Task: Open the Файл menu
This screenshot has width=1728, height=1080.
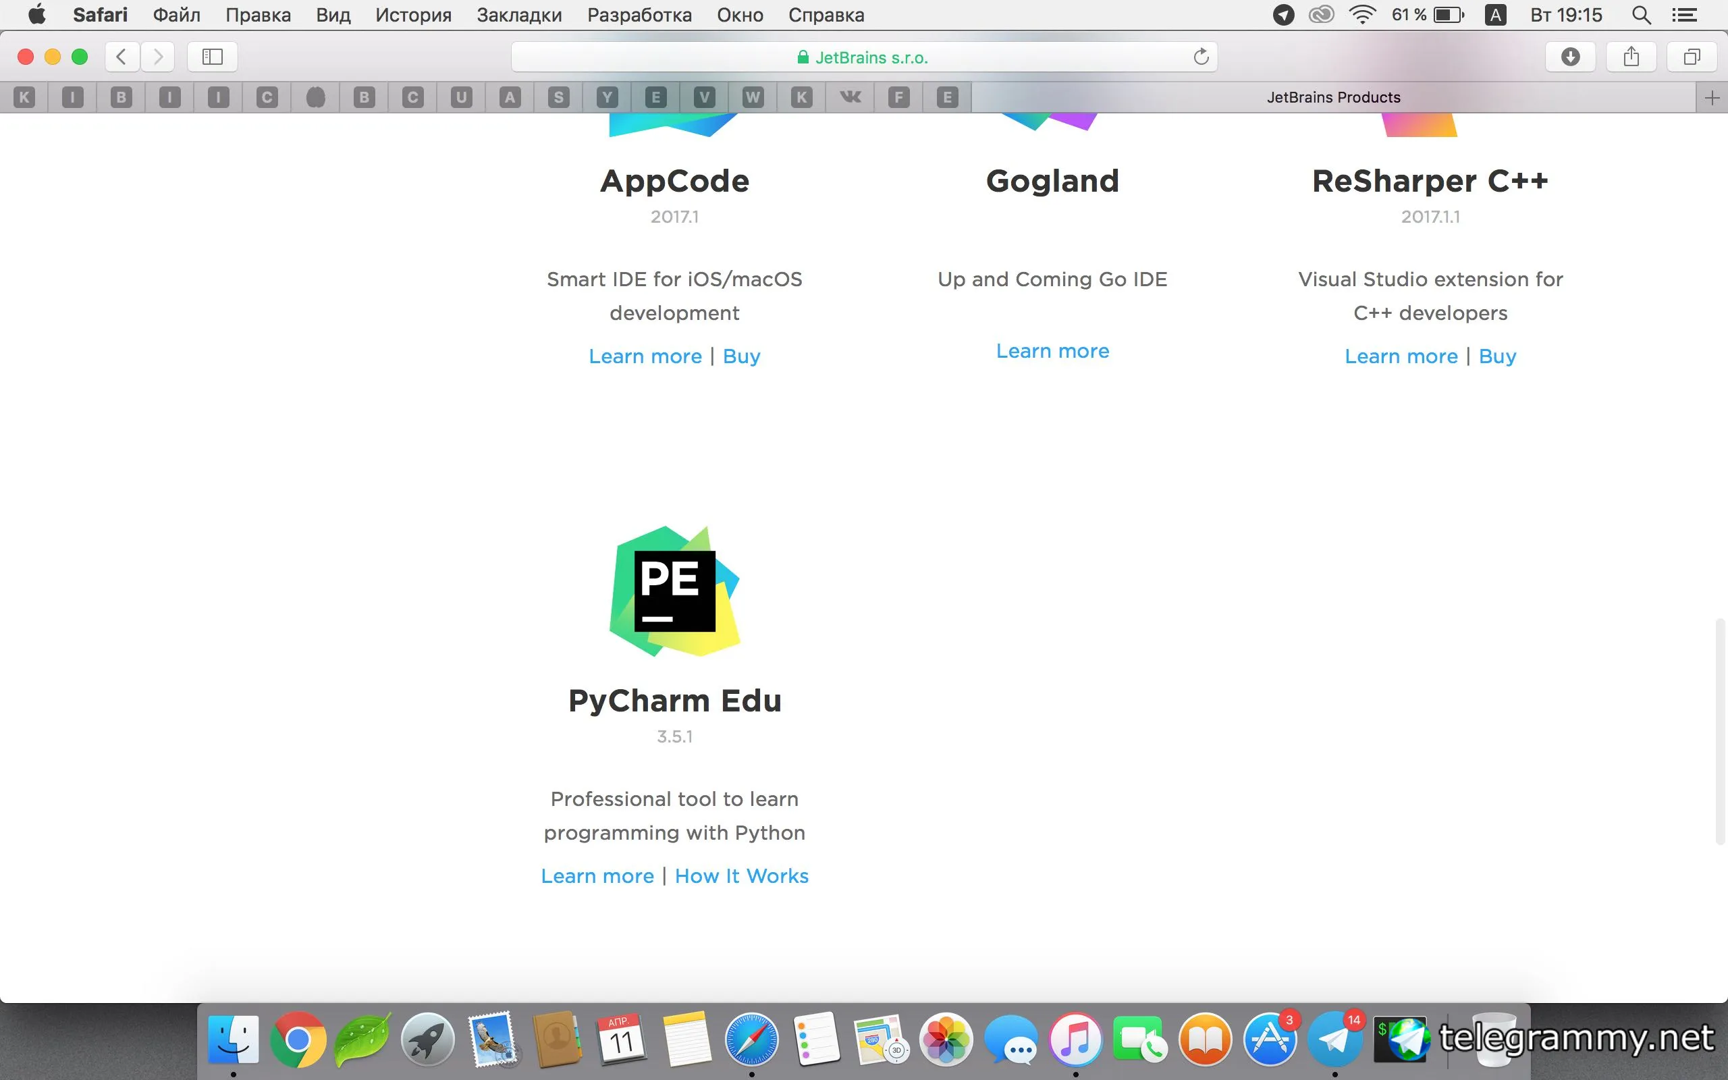Action: pos(176,15)
